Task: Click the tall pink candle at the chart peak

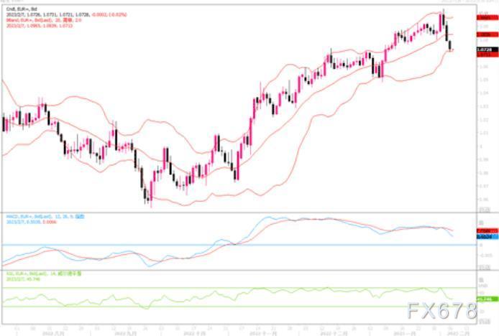Action: pos(440,22)
